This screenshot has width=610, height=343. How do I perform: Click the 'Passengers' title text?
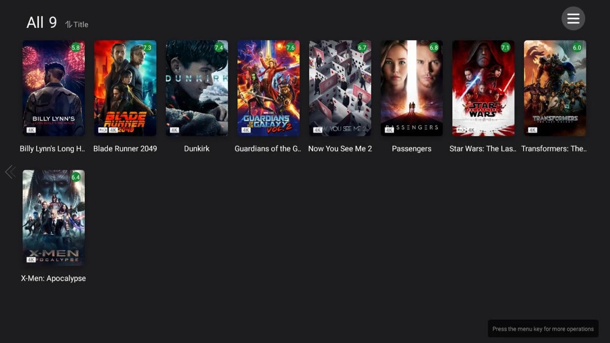(412, 149)
